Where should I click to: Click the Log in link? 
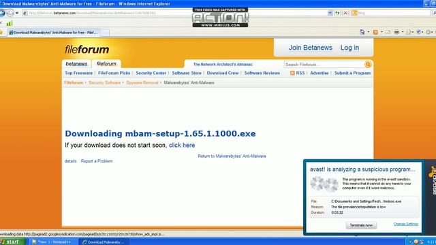click(x=349, y=48)
